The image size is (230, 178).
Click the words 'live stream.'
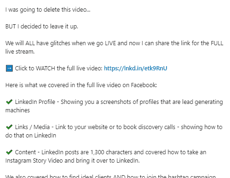[x=20, y=52]
